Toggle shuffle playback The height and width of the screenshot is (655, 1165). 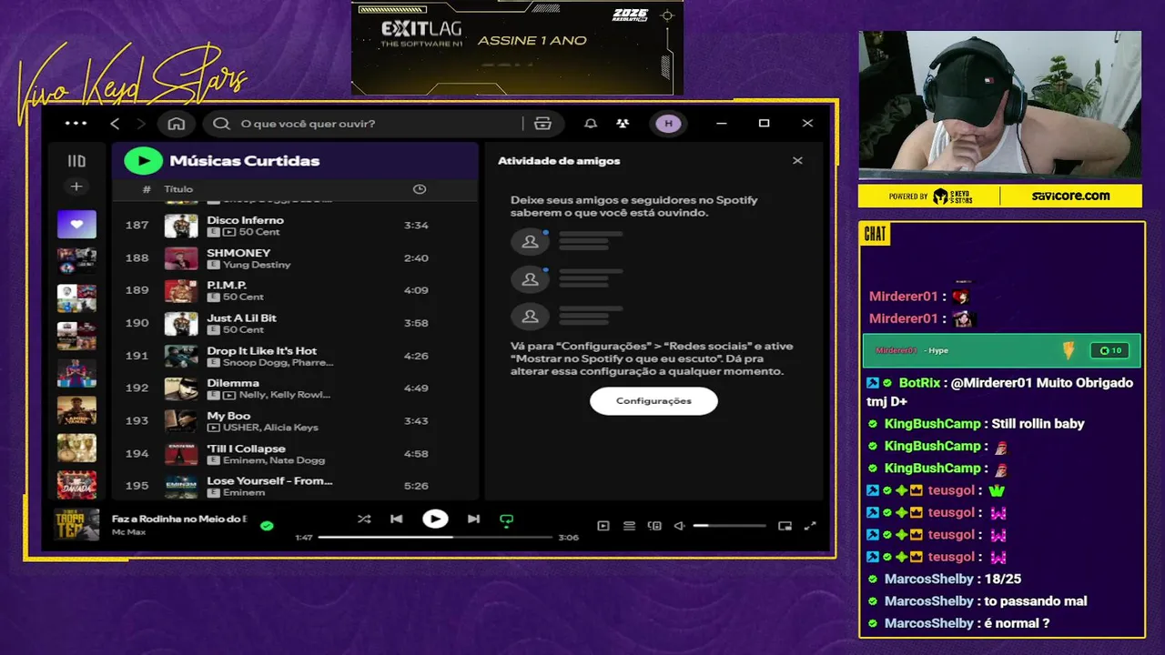pos(364,519)
